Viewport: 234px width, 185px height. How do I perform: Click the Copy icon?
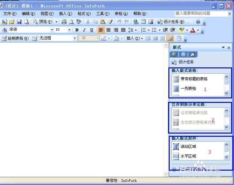pyautogui.click(x=95, y=22)
